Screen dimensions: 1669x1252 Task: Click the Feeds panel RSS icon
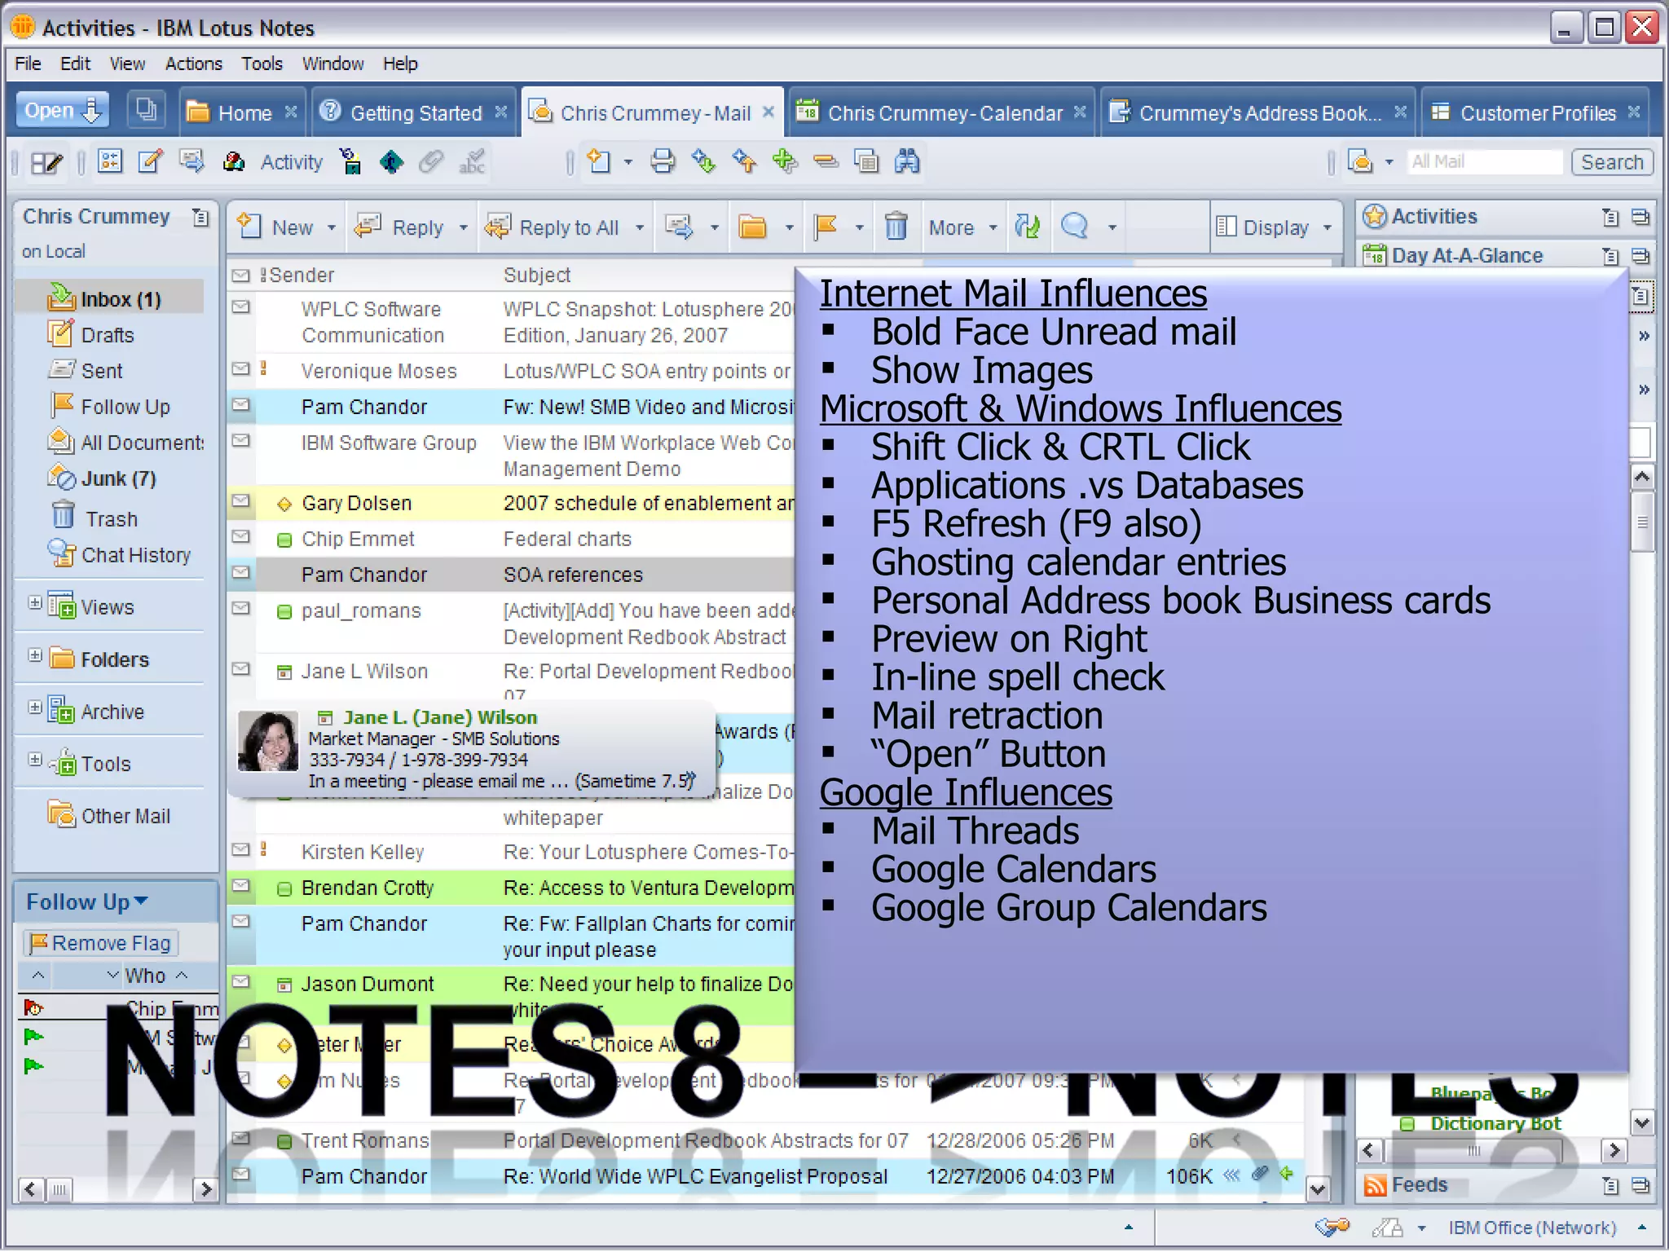point(1375,1185)
